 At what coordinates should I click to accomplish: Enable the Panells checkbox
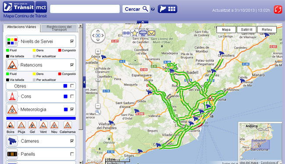click(x=72, y=154)
